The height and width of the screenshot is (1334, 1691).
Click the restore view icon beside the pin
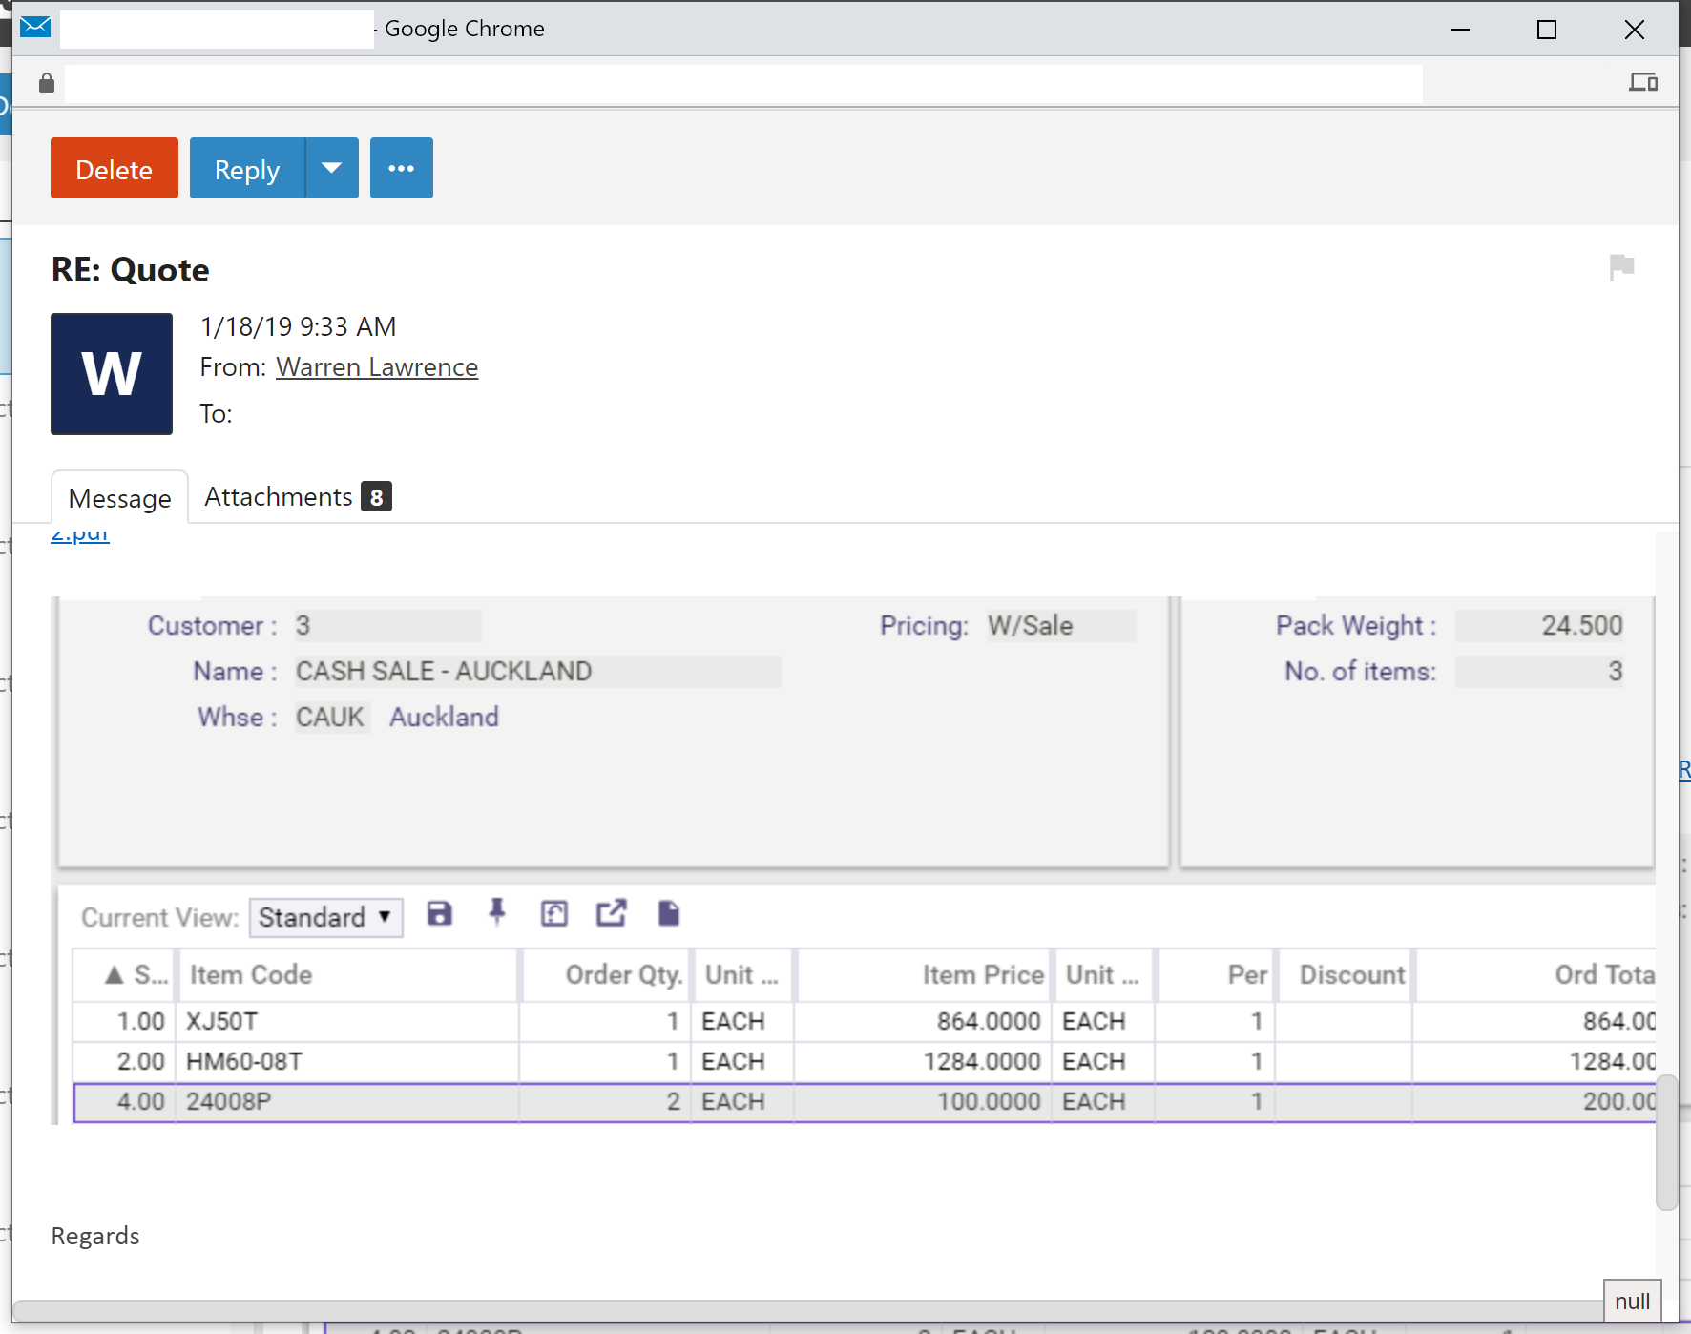tap(554, 914)
